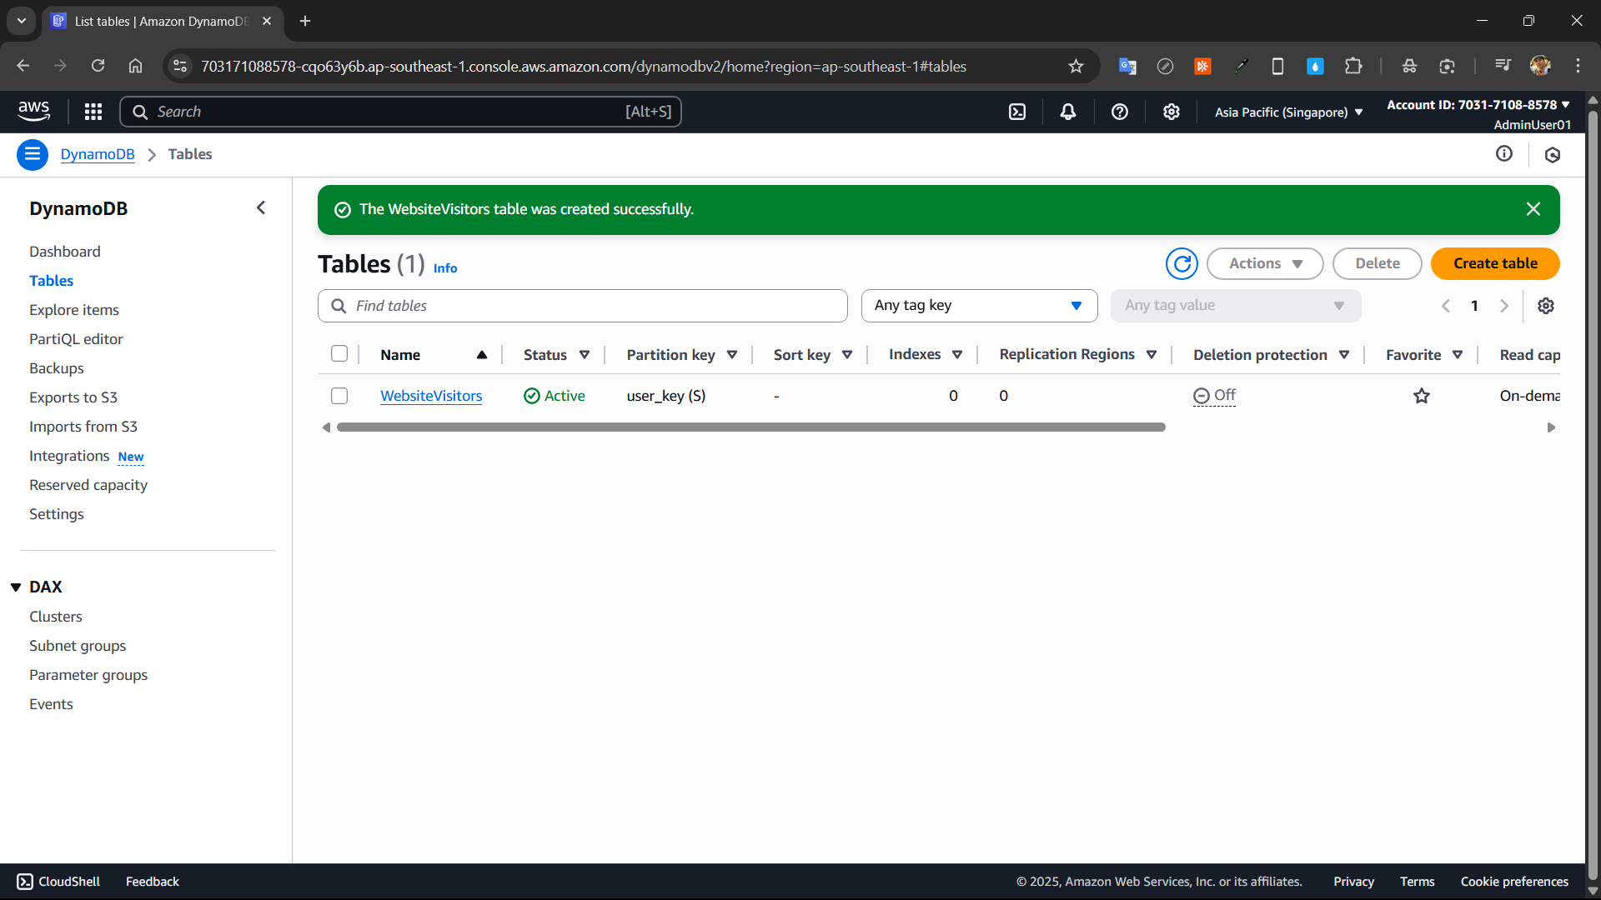The width and height of the screenshot is (1601, 900).
Task: Reload the browser page
Action: click(x=98, y=66)
